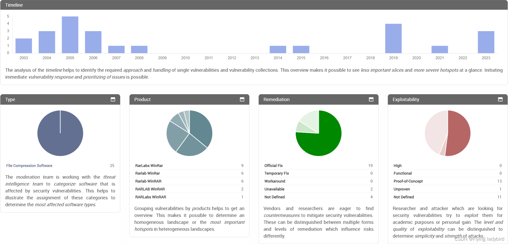
Task: Click the Official Fix remediation row
Action: coord(318,166)
